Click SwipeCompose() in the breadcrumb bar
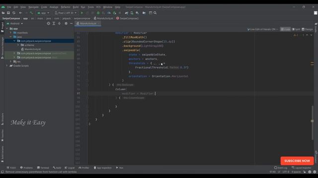 127,18
